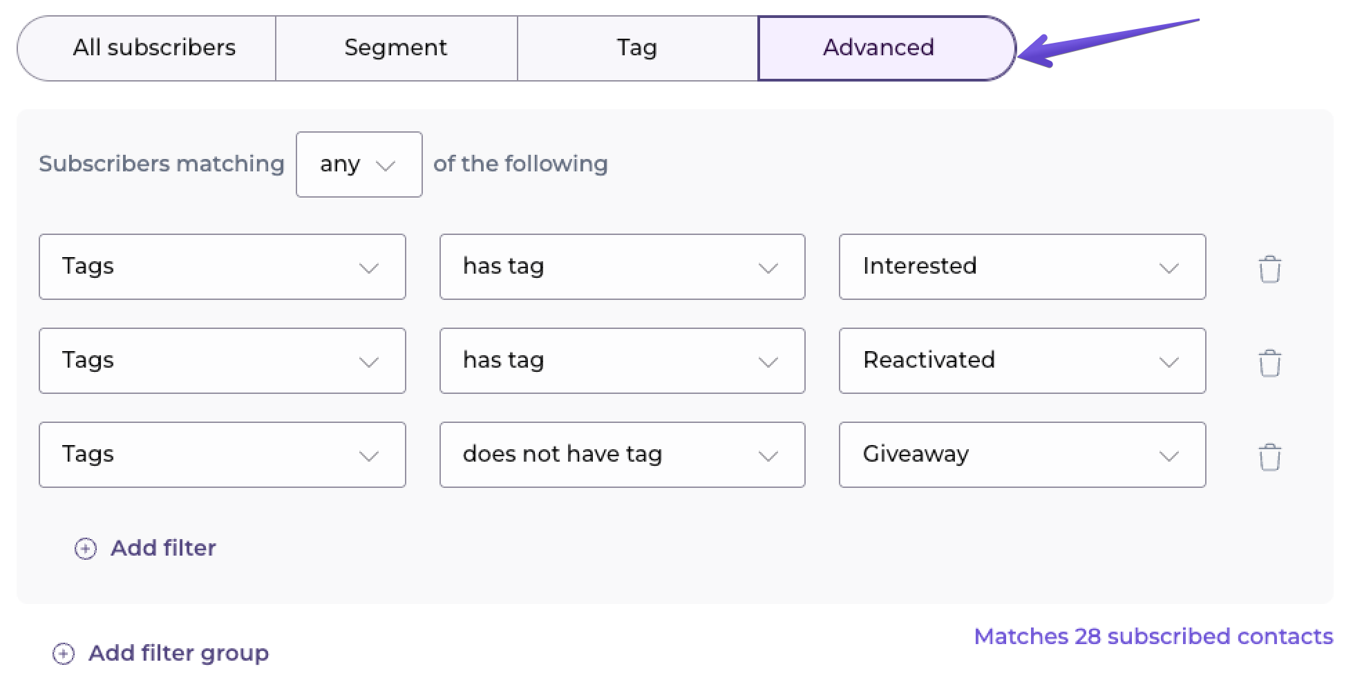Switch to the All subscribers tab
Image resolution: width=1353 pixels, height=698 pixels.
point(154,48)
